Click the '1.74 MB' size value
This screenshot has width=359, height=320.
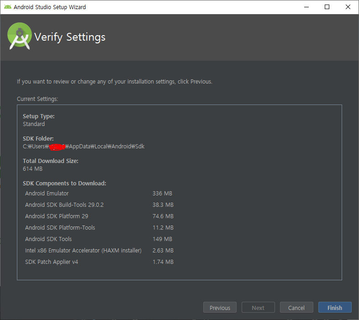(x=163, y=262)
